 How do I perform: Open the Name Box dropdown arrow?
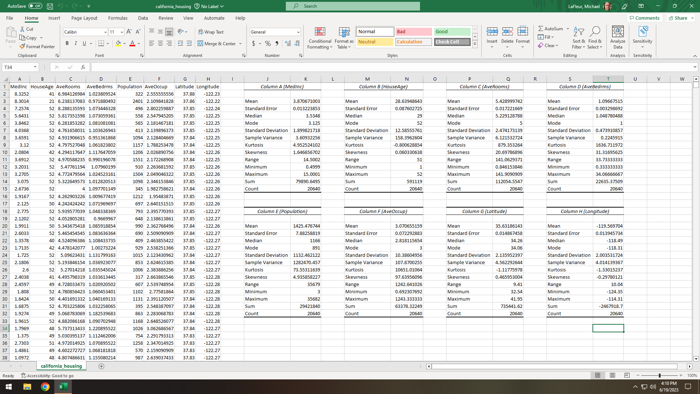(35, 67)
